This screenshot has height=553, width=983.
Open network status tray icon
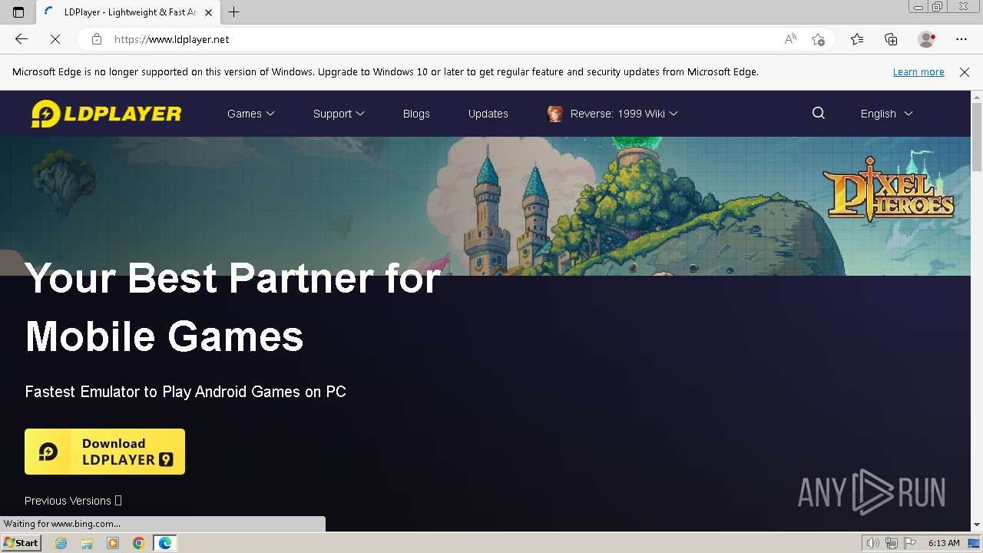[892, 543]
